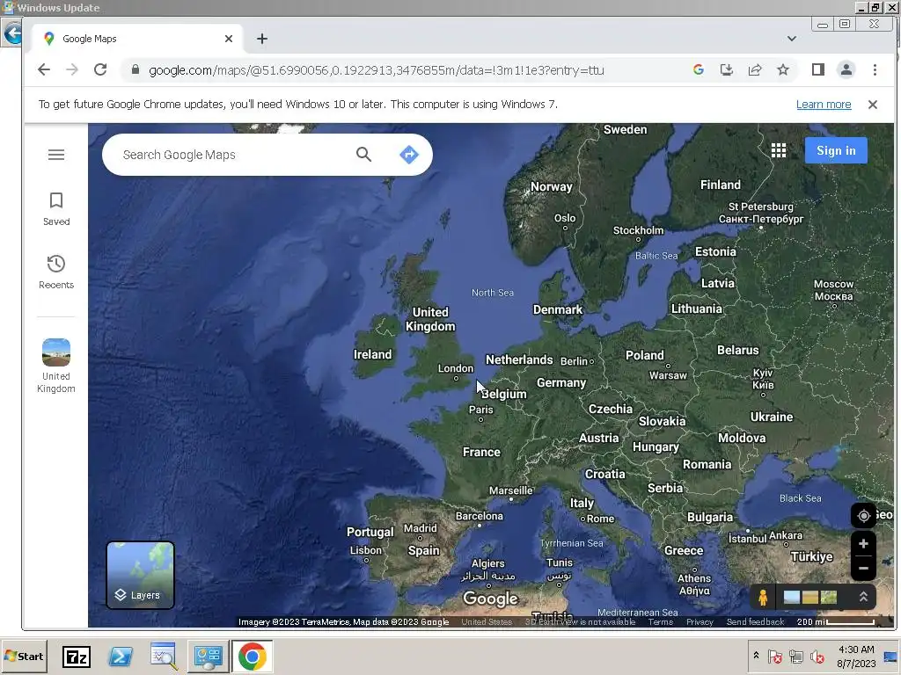Select the Street View pegman

coord(763,598)
